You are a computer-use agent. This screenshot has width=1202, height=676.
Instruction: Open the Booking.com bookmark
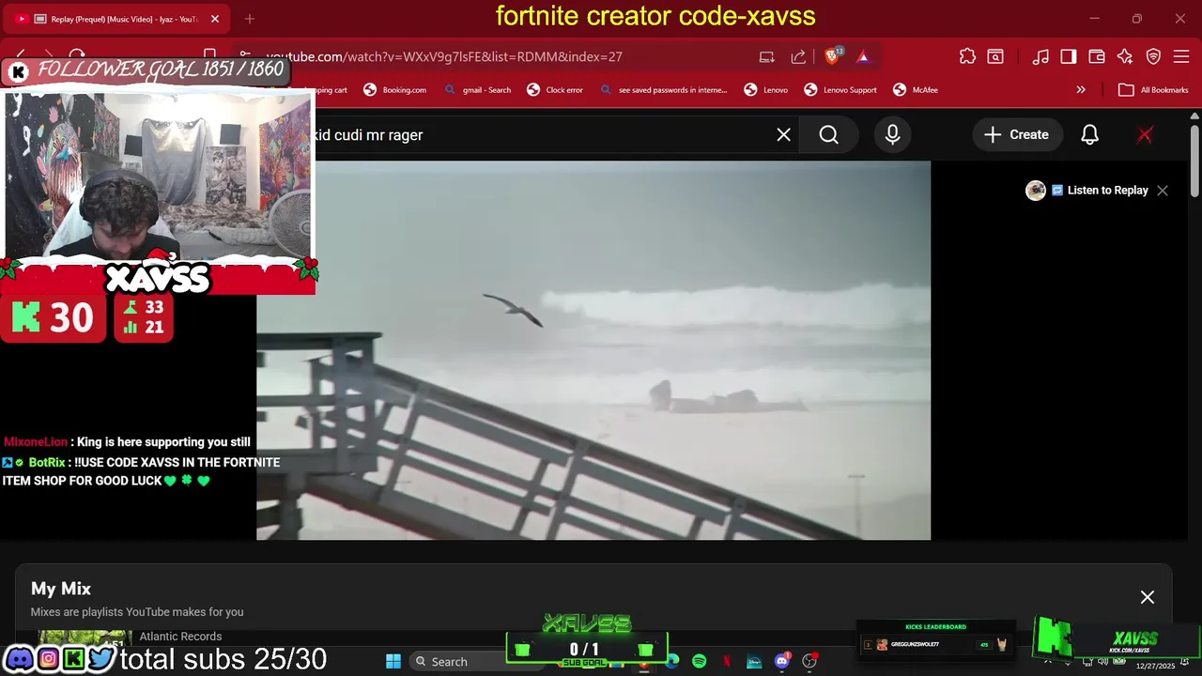pos(394,90)
